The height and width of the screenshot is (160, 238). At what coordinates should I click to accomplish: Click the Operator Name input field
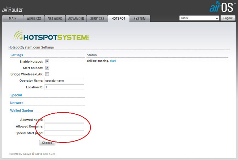(64, 81)
